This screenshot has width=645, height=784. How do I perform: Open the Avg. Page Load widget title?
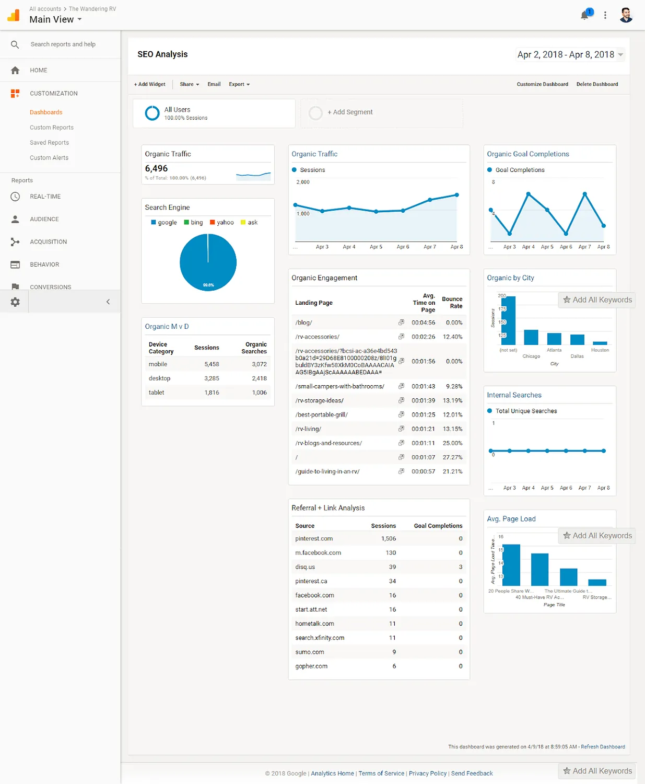point(511,519)
